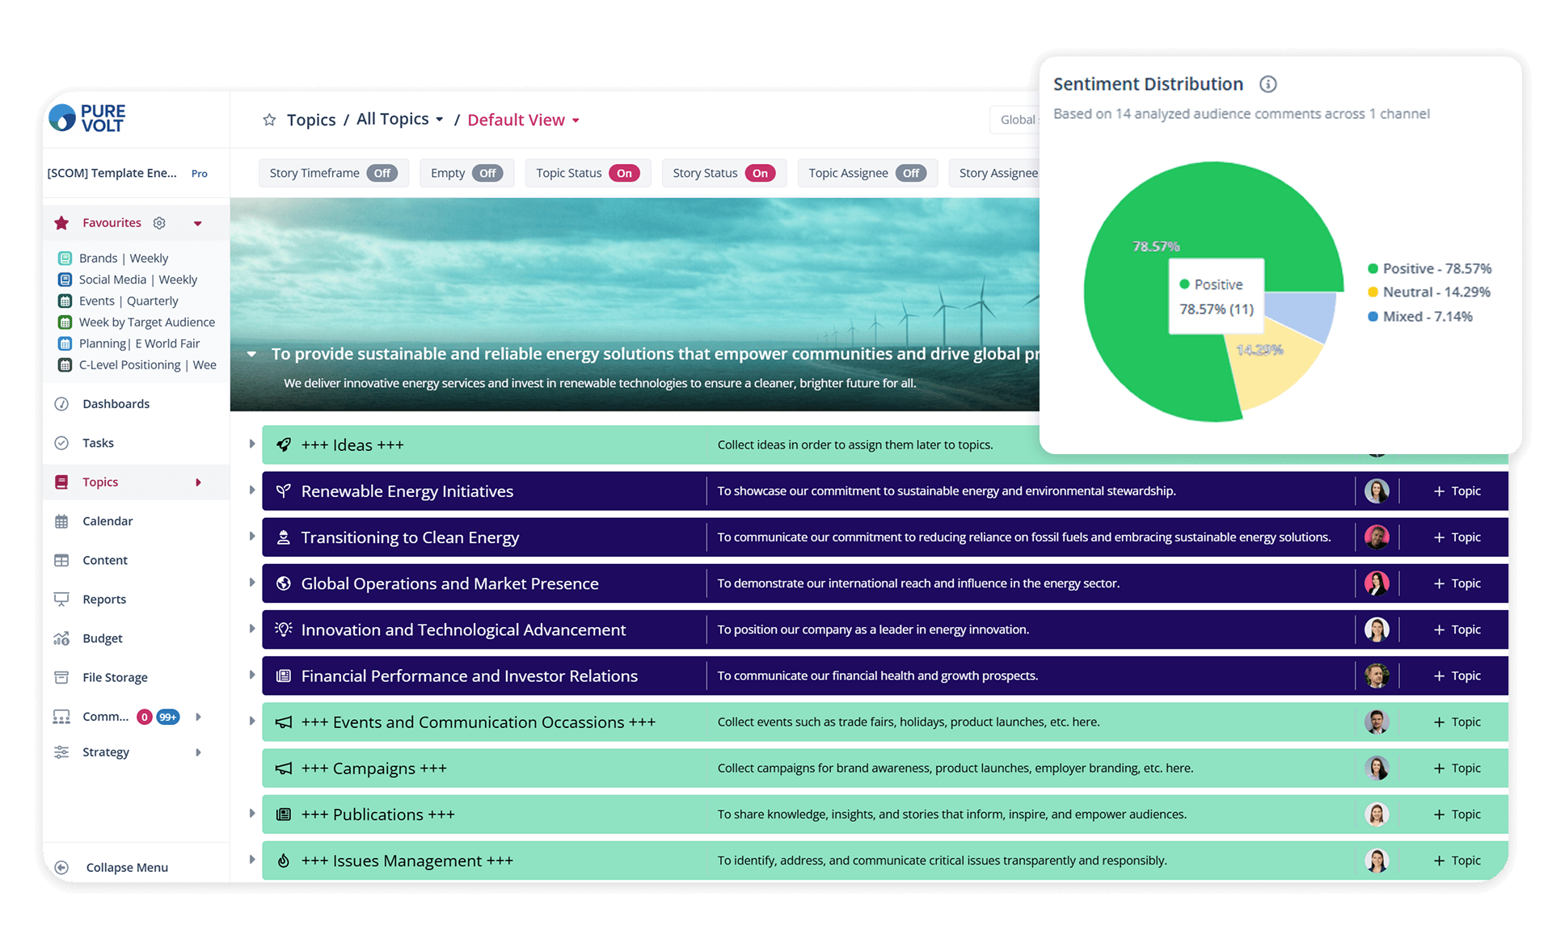Click the Sentiment Distribution info icon
Viewport: 1552px width, 943px height.
pyautogui.click(x=1267, y=84)
